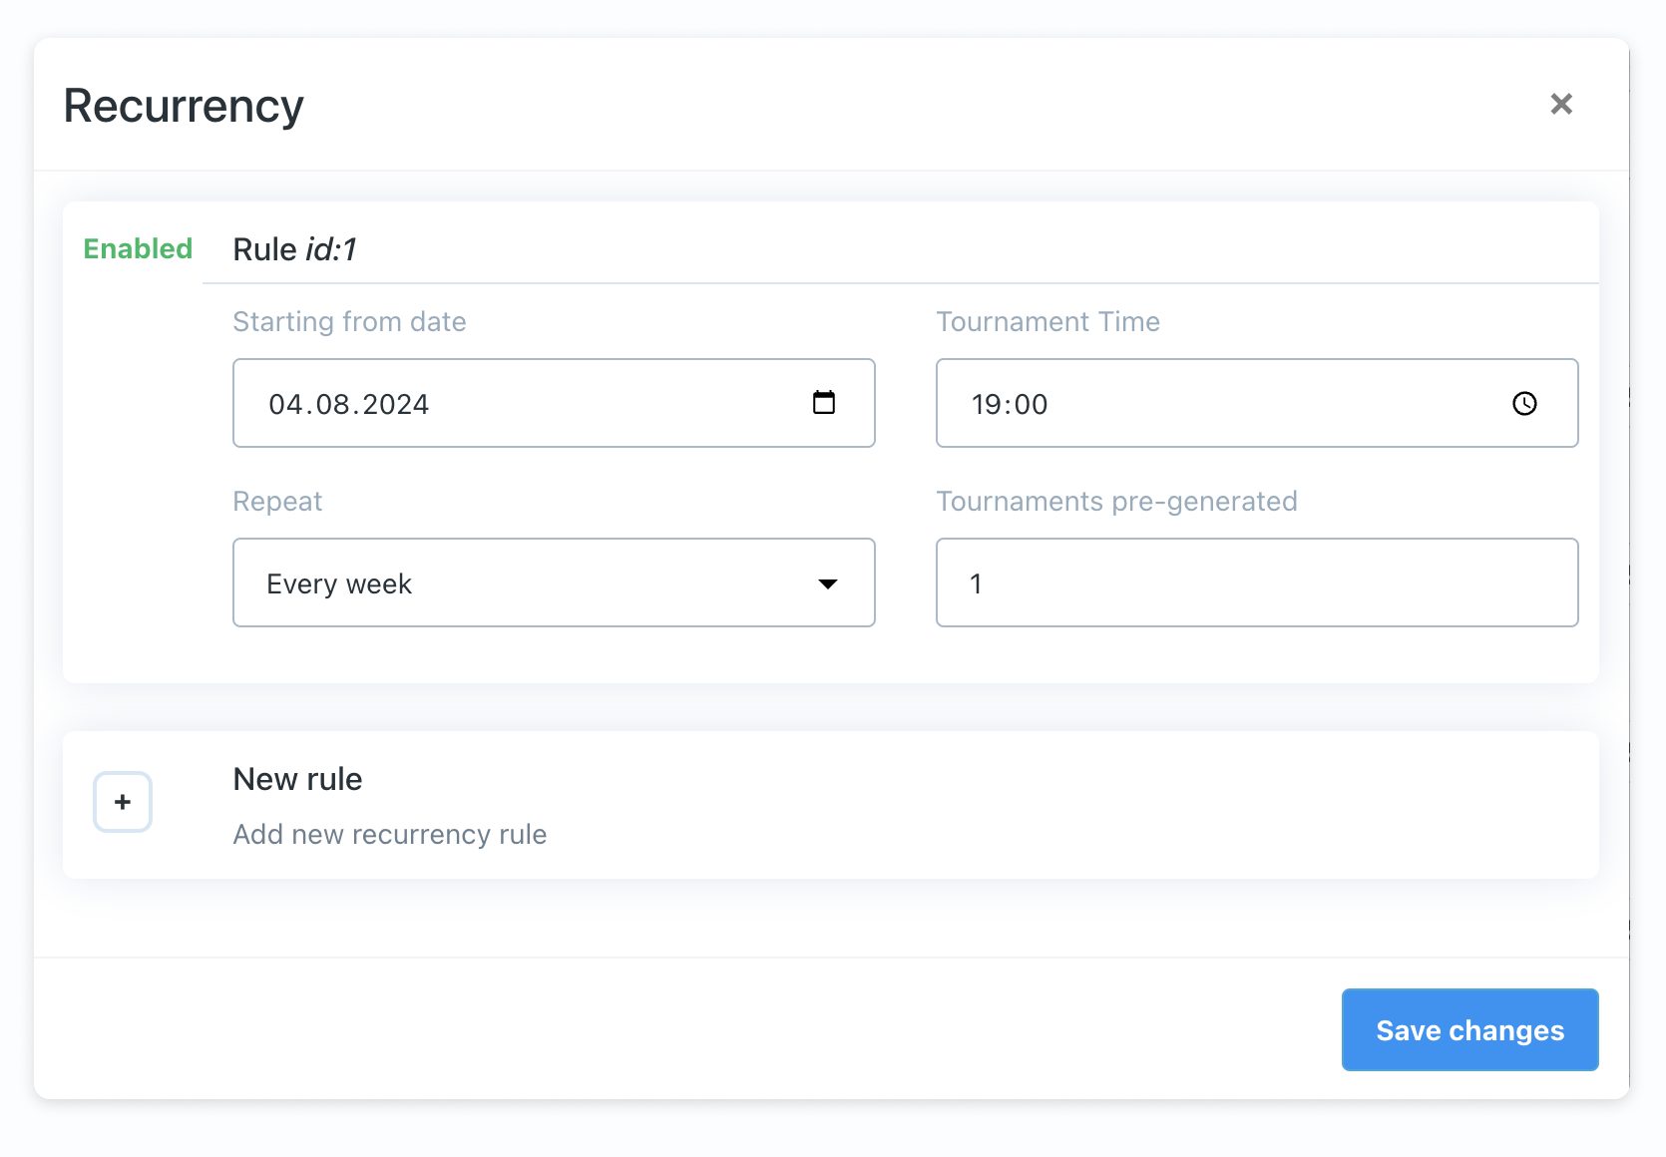Open the calendar picker for Starting from date
The image size is (1666, 1157).
(x=823, y=403)
